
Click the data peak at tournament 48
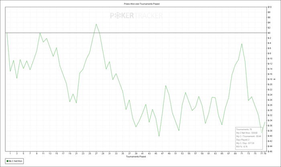coord(165,86)
